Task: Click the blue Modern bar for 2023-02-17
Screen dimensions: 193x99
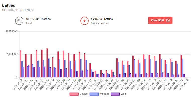Action: tap(183, 68)
